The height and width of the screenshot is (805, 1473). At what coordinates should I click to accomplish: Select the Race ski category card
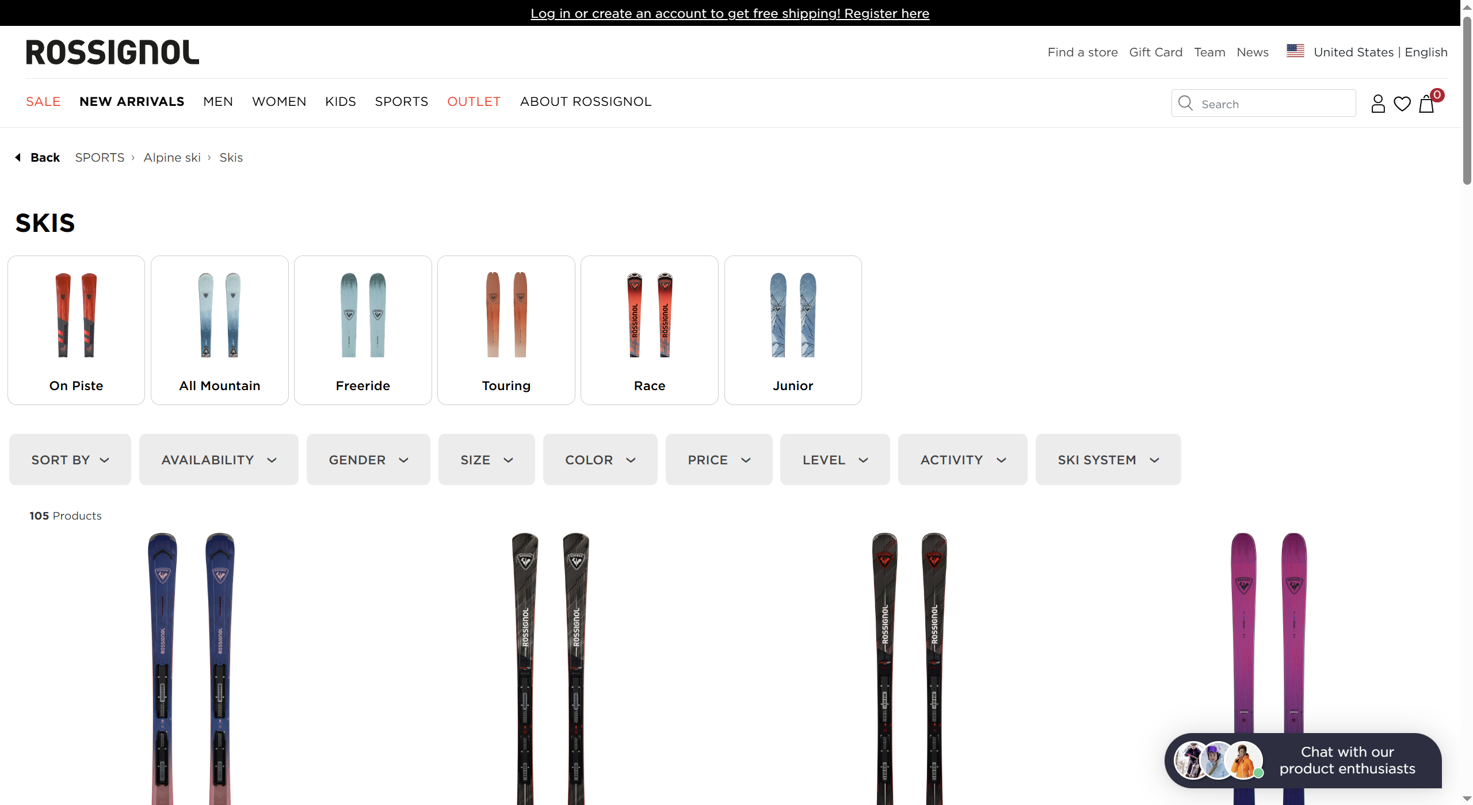[649, 330]
